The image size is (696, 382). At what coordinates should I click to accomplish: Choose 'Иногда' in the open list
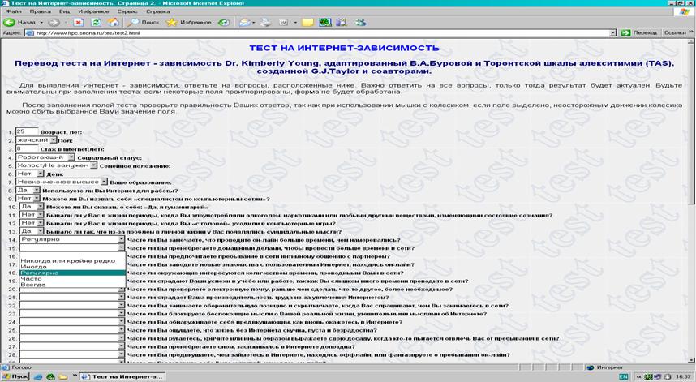[72, 267]
